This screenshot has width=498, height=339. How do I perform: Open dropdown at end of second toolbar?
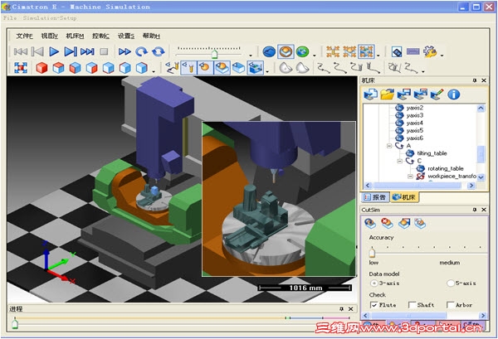pyautogui.click(x=423, y=71)
